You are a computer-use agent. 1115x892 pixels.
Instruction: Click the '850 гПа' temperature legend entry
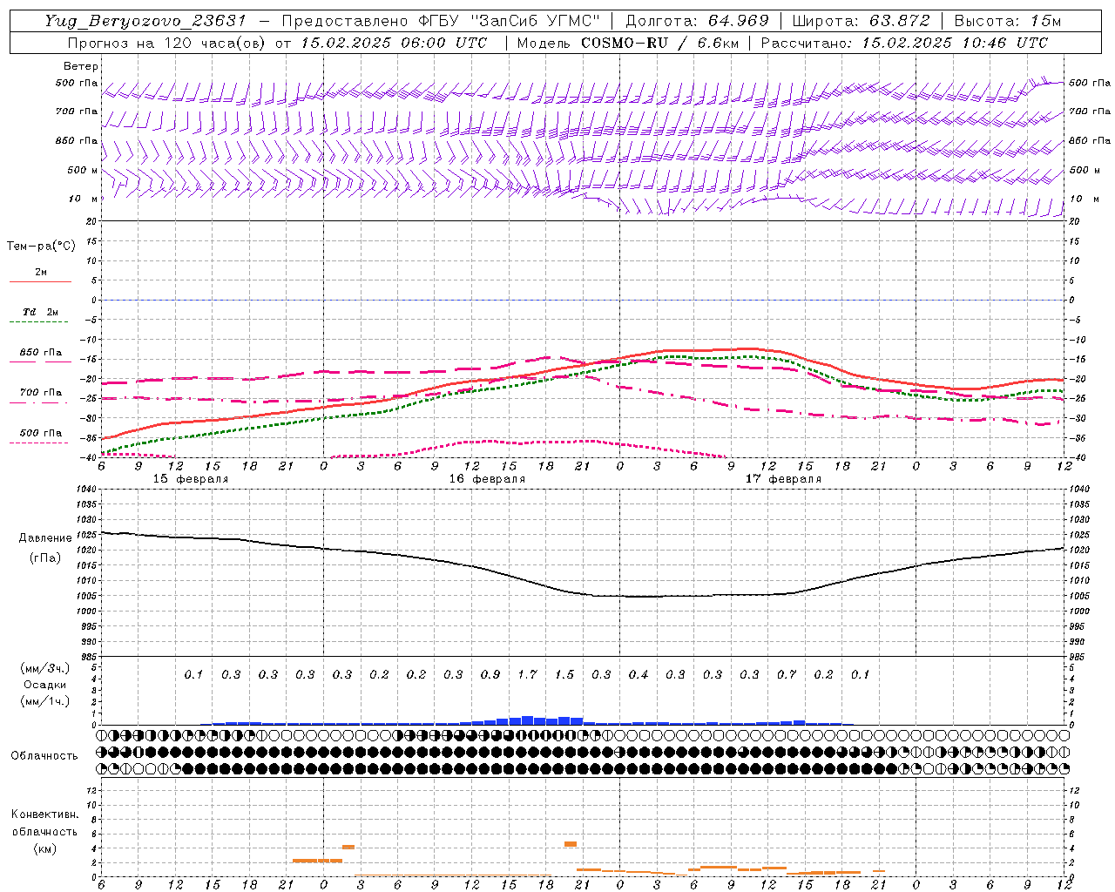(41, 353)
